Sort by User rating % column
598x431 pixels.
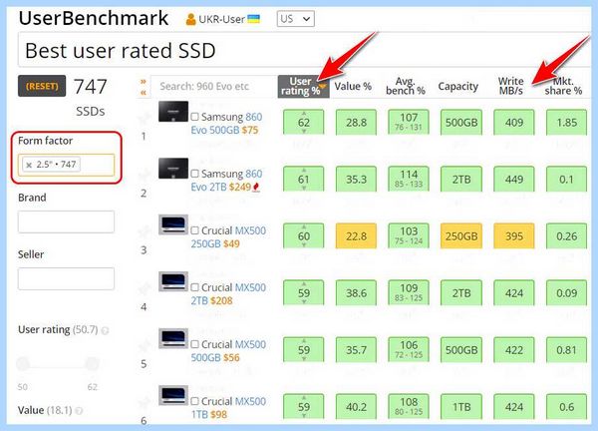pos(304,86)
